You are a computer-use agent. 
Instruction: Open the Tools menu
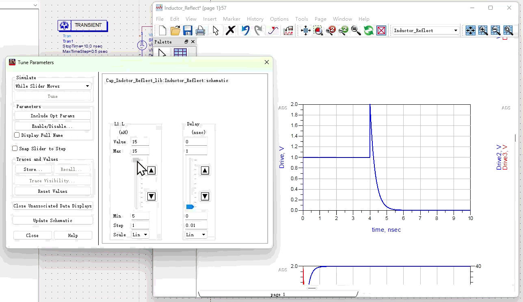coord(302,19)
